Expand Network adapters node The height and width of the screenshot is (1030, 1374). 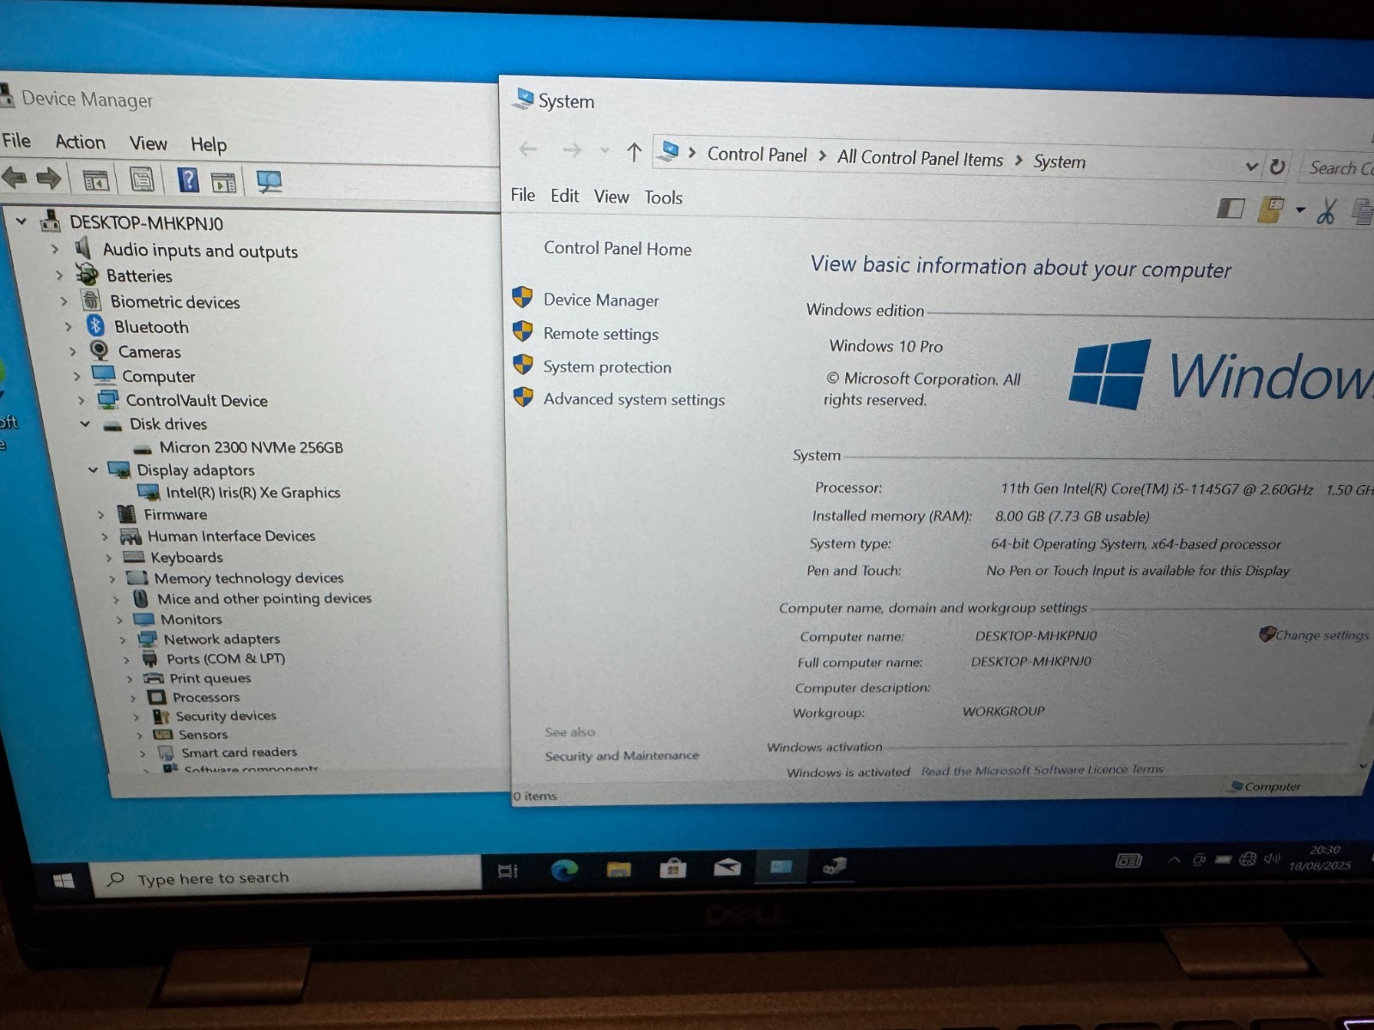(123, 639)
